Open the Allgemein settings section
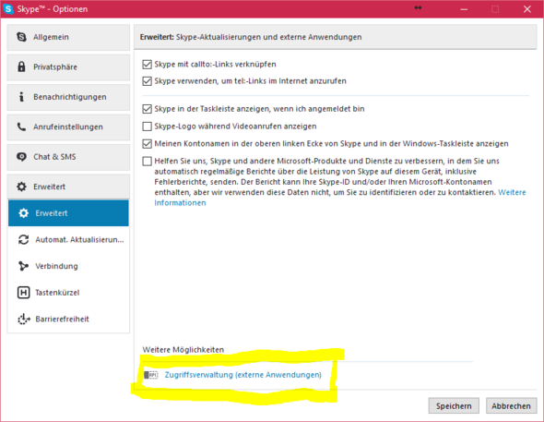Screen dimensions: 544x422 pyautogui.click(x=68, y=37)
